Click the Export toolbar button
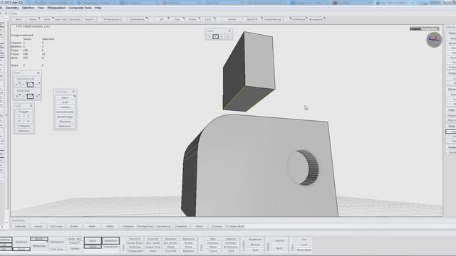Image resolution: width=456 pixels, height=256 pixels. tap(89, 19)
